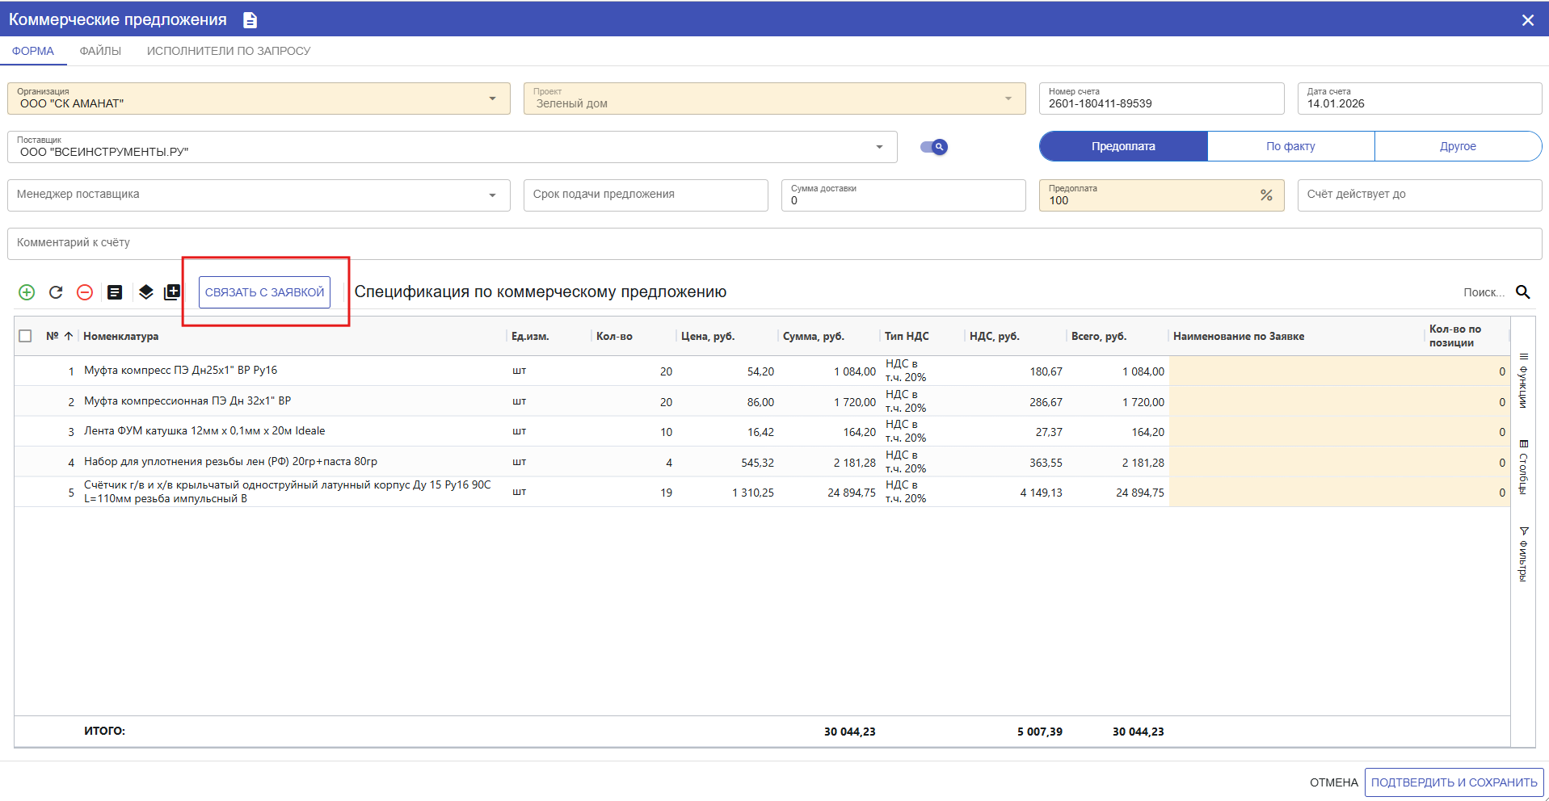Expand the Организация dropdown
The width and height of the screenshot is (1549, 801).
(492, 99)
